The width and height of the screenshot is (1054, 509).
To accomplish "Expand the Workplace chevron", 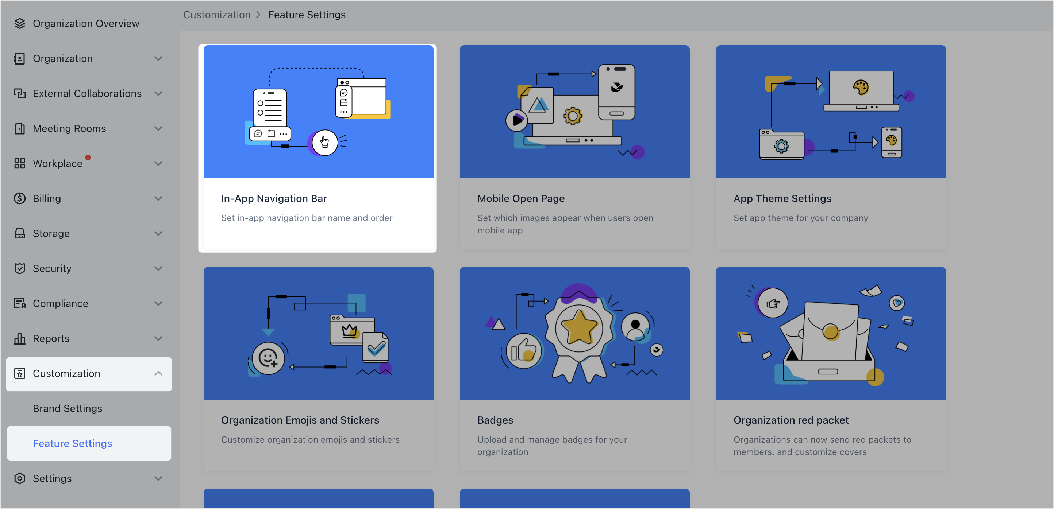I will point(158,164).
